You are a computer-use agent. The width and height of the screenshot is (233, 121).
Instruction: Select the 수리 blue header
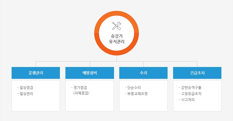[143, 73]
